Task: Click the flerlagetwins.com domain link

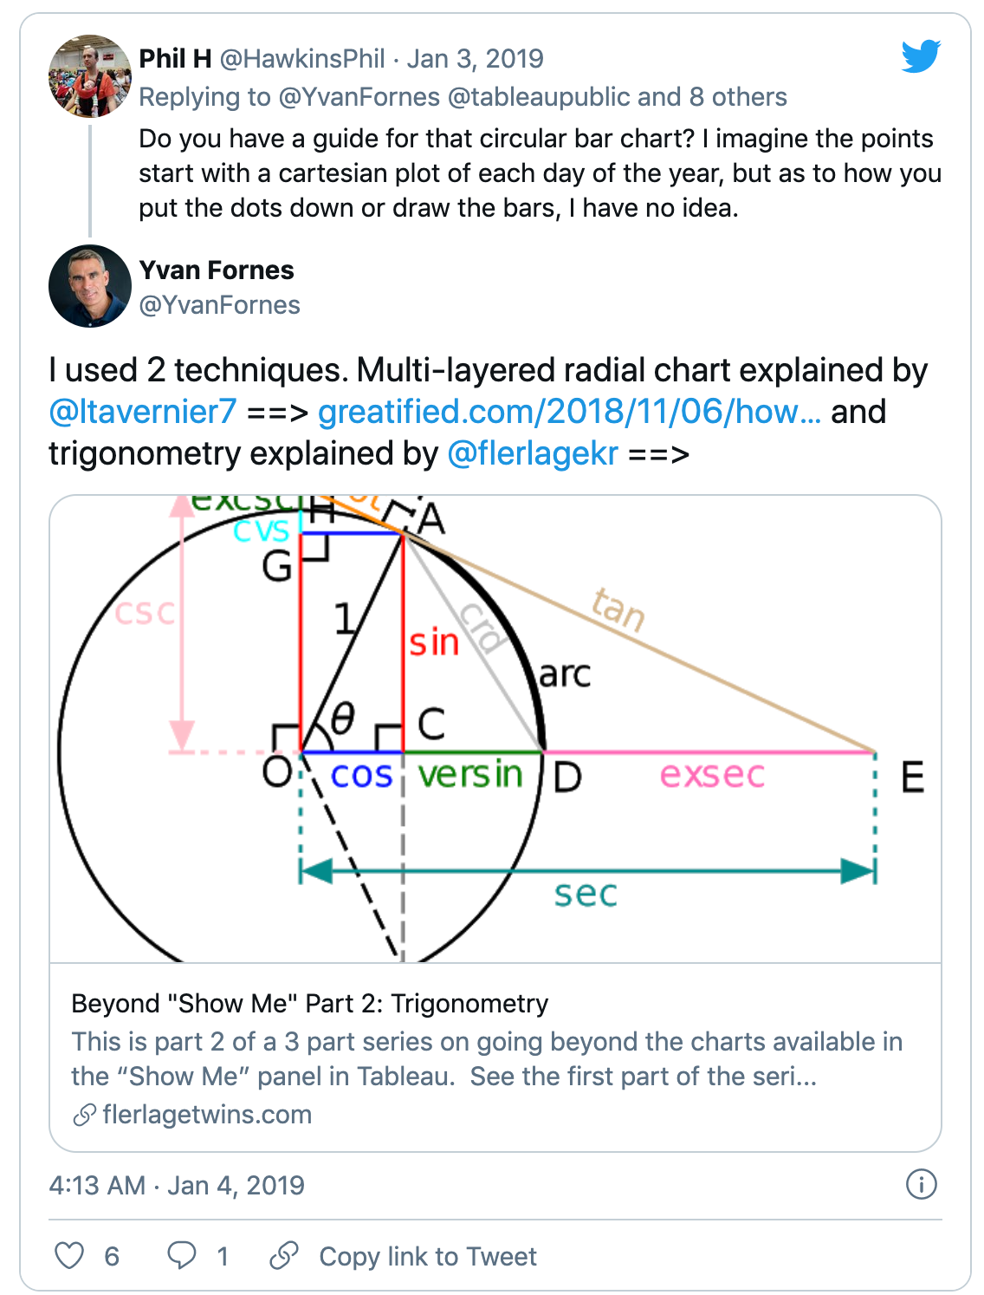Action: 207,1114
